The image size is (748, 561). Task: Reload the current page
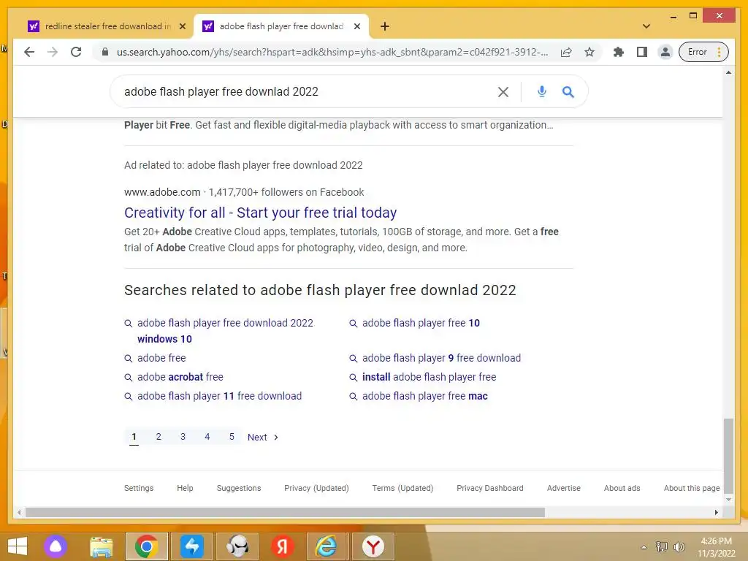76,52
